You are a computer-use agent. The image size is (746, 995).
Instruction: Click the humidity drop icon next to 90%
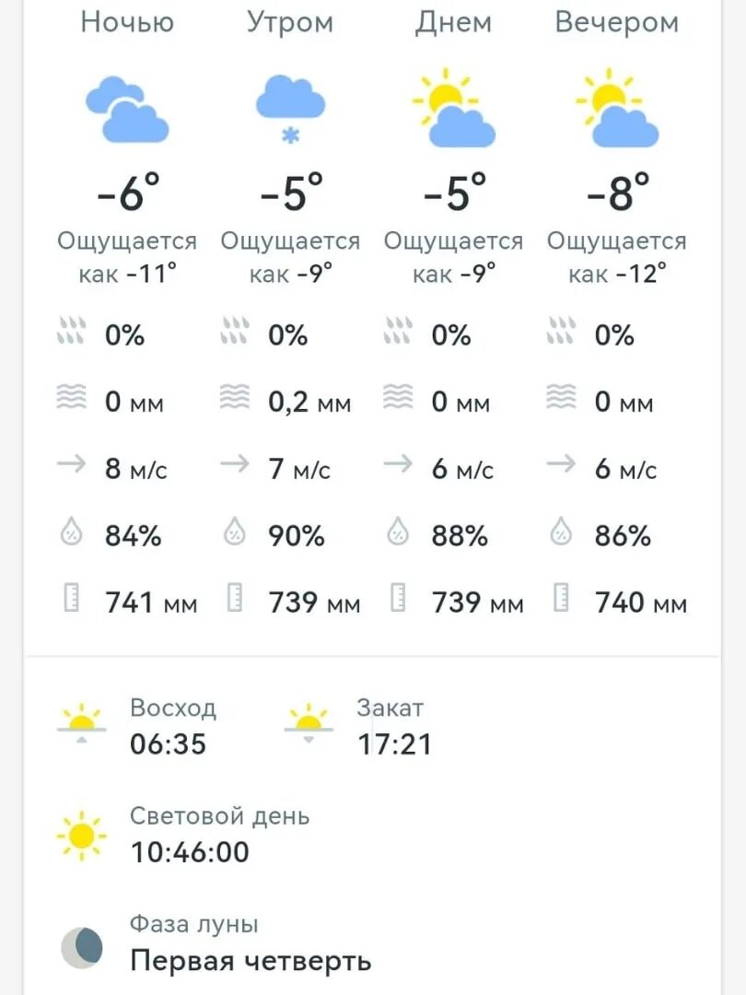point(235,532)
